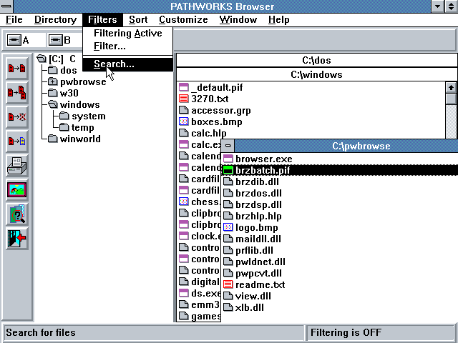458x343 pixels.
Task: Minimize the PATHWORKS Browser window
Action: [438, 6]
